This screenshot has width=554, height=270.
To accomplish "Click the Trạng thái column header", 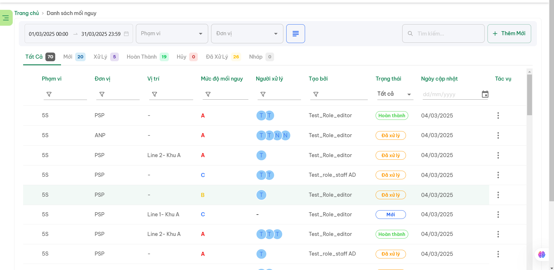I will coord(388,79).
